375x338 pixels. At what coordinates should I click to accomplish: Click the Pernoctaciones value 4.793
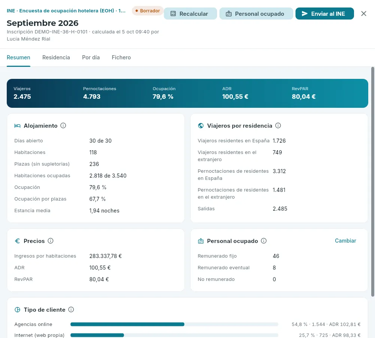click(92, 97)
